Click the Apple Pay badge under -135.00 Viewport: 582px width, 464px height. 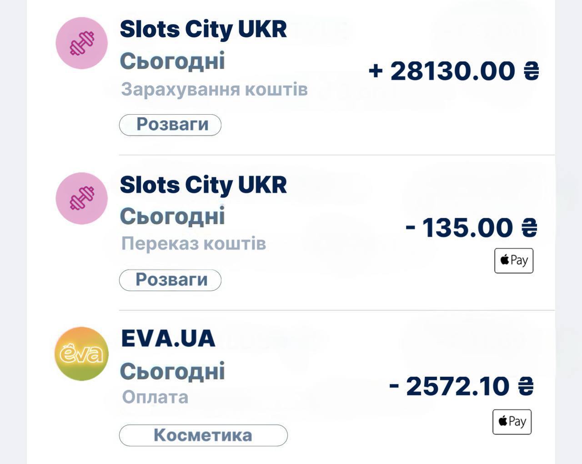[514, 261]
